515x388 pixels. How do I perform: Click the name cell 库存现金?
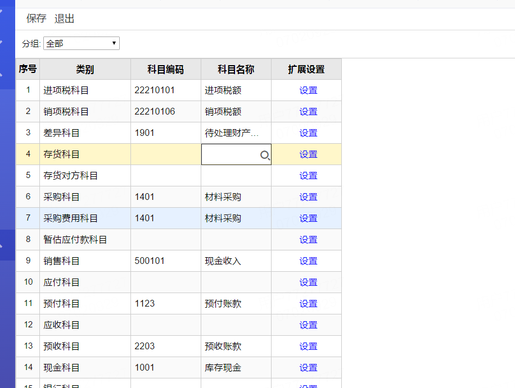(236, 367)
